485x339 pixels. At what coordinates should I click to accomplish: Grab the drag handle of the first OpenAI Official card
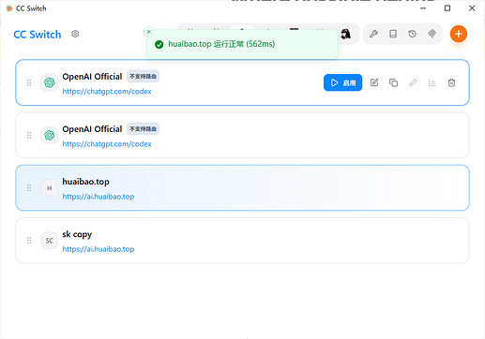pyautogui.click(x=29, y=82)
